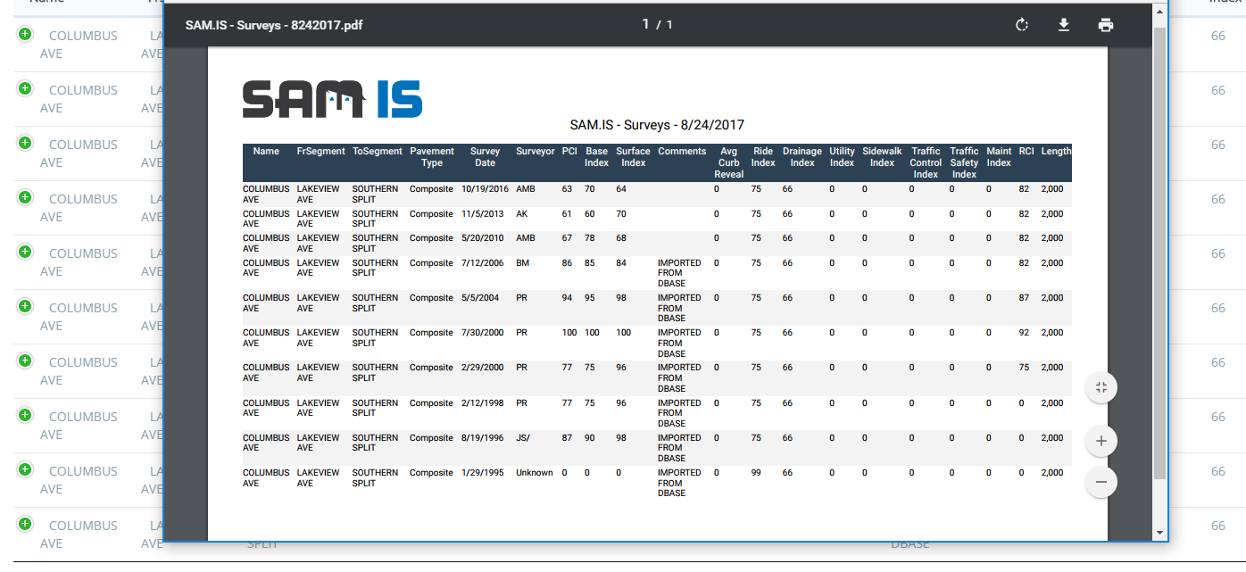Viewport: 1246px width, 572px height.
Task: Click the PDF page number field
Action: click(x=645, y=24)
